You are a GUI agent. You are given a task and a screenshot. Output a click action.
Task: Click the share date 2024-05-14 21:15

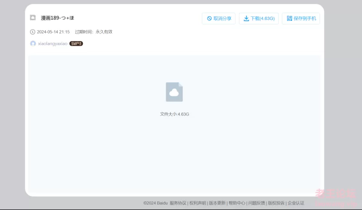pyautogui.click(x=53, y=32)
